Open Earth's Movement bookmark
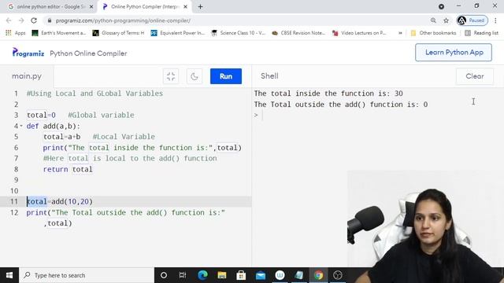Screen dimensions: 504x283 pyautogui.click(x=59, y=33)
